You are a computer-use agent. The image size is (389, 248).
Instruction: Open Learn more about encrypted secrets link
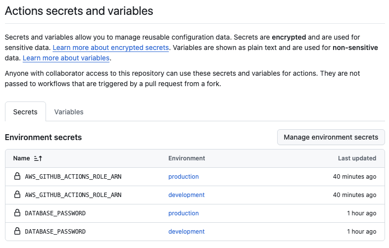click(111, 48)
